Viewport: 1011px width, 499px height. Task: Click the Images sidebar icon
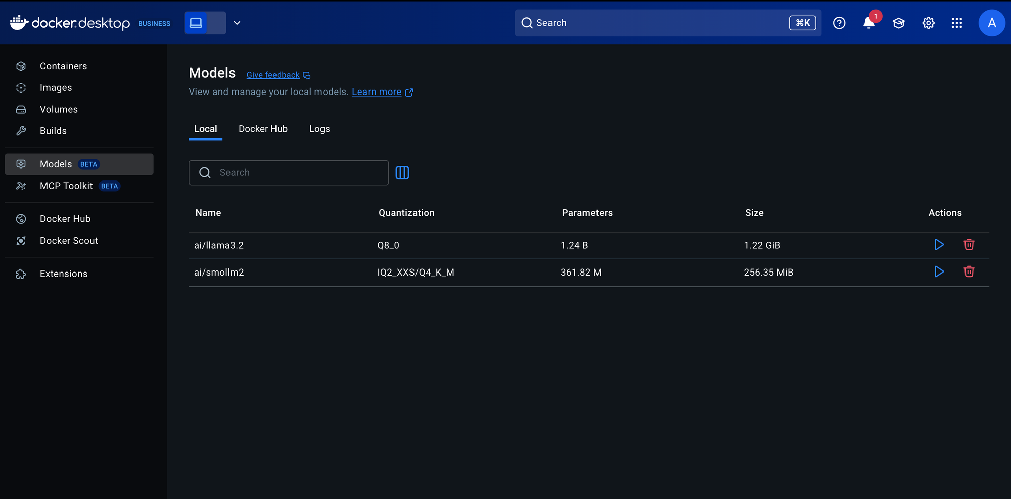[x=21, y=88]
